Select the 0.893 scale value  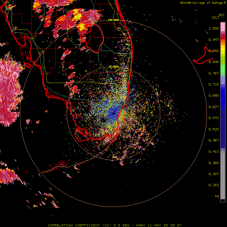(x=214, y=51)
